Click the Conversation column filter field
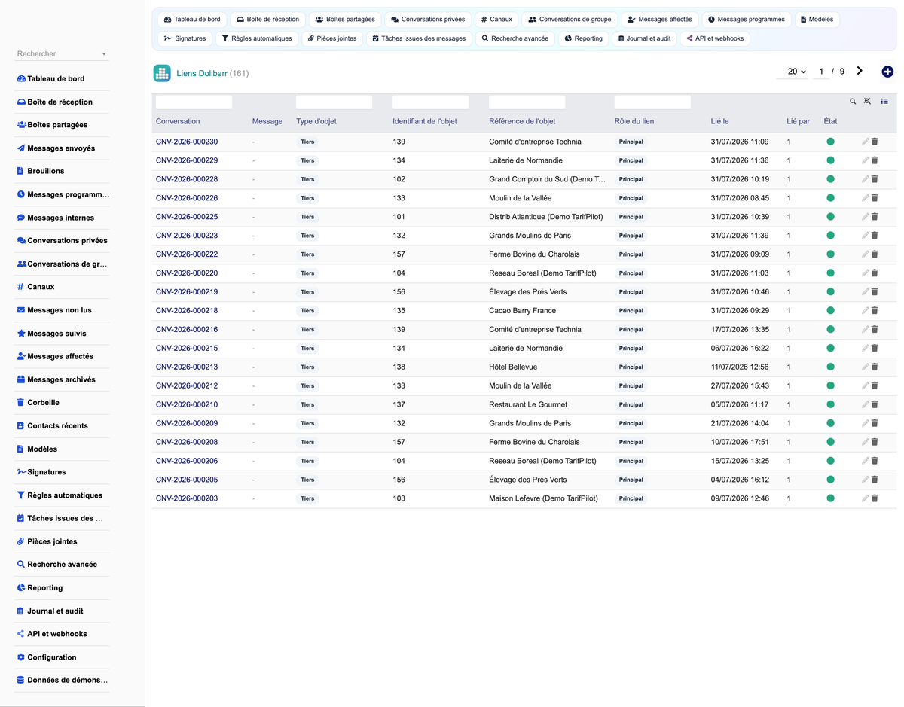904x707 pixels. (x=194, y=102)
